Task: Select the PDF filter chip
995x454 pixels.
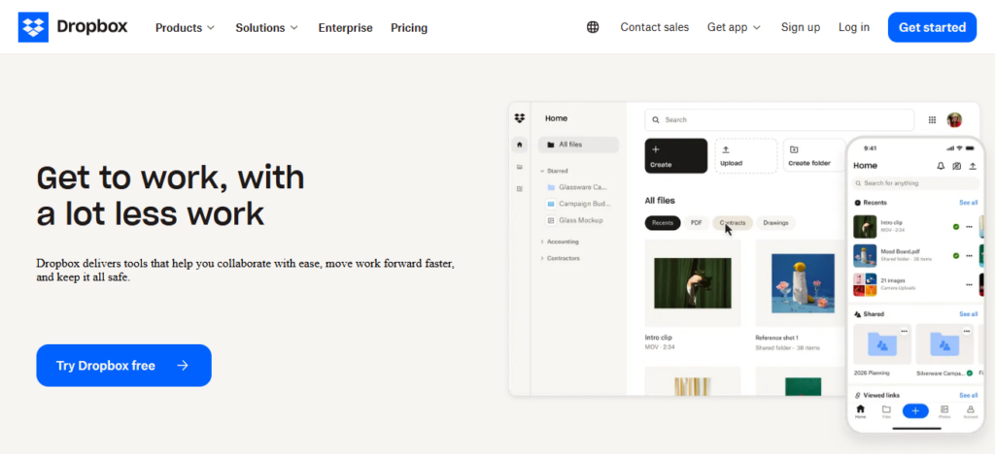Action: click(696, 223)
